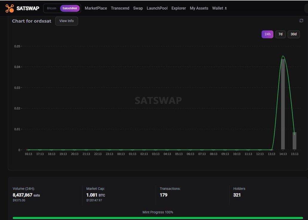Click the 0.02 y-axis label
The image size is (308, 220).
click(x=17, y=108)
